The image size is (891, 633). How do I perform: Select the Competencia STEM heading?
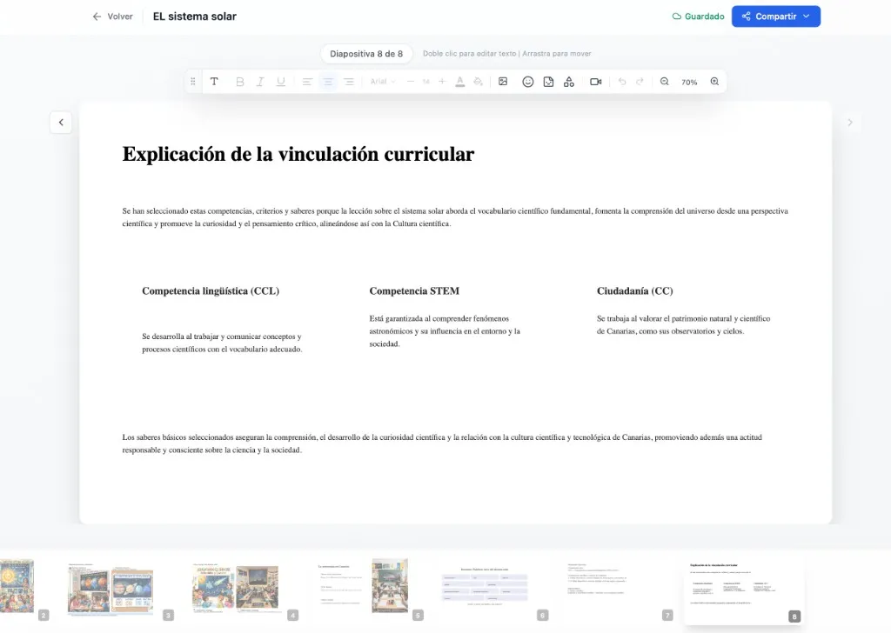coord(414,290)
